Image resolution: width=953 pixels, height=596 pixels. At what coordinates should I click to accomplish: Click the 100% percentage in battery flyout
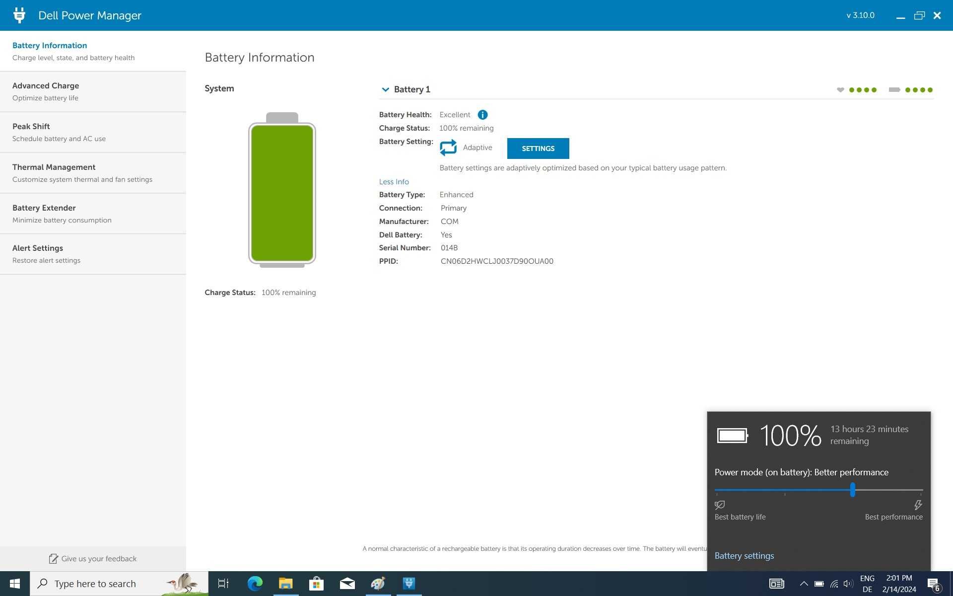790,436
